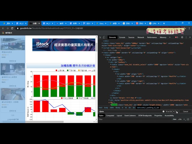192x144 pixels.
Task: Click the browser forward arrow
Action: (x=7, y=28)
